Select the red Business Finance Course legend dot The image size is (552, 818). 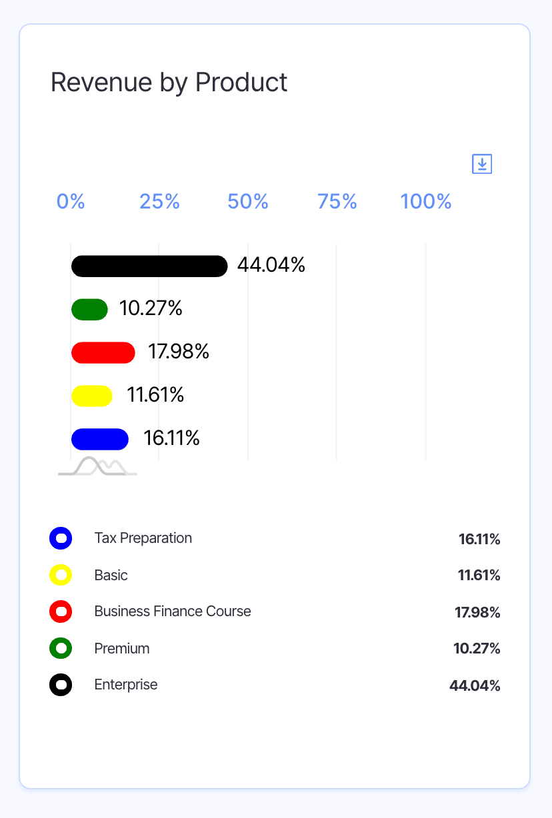point(61,612)
